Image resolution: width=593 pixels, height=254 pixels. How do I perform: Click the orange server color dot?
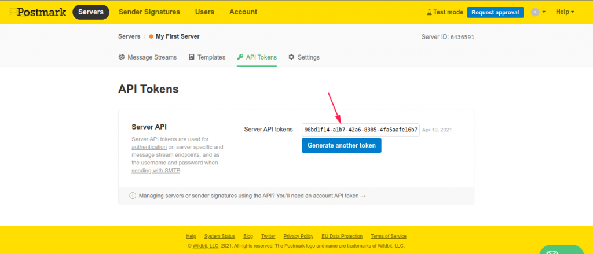pyautogui.click(x=151, y=36)
